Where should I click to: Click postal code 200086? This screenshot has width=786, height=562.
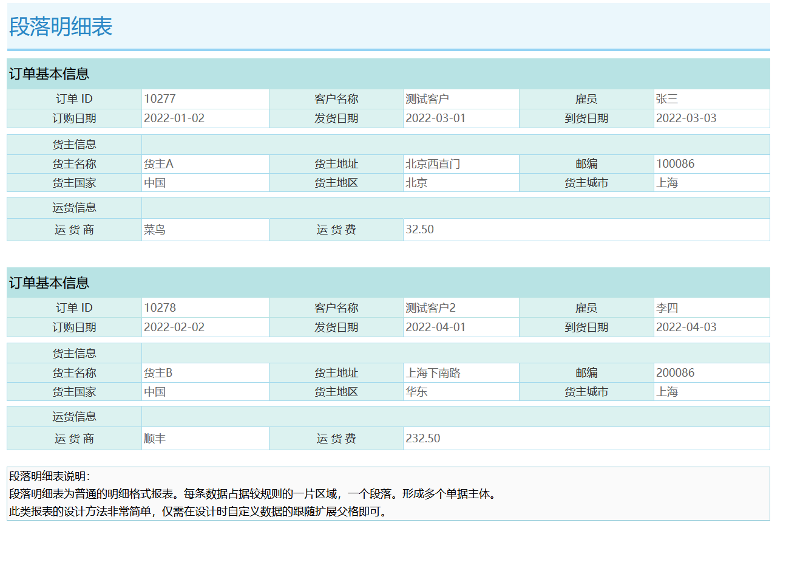676,372
